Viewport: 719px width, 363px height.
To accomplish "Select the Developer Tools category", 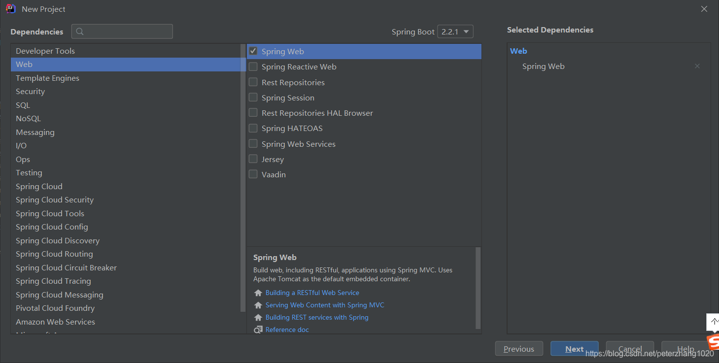I will click(126, 51).
